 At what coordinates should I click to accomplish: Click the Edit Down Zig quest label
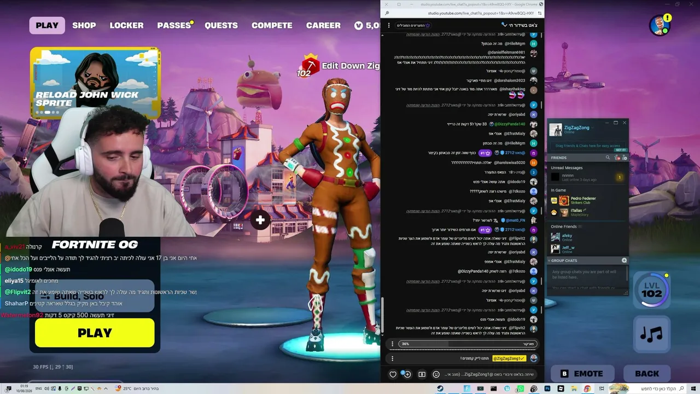pos(351,66)
